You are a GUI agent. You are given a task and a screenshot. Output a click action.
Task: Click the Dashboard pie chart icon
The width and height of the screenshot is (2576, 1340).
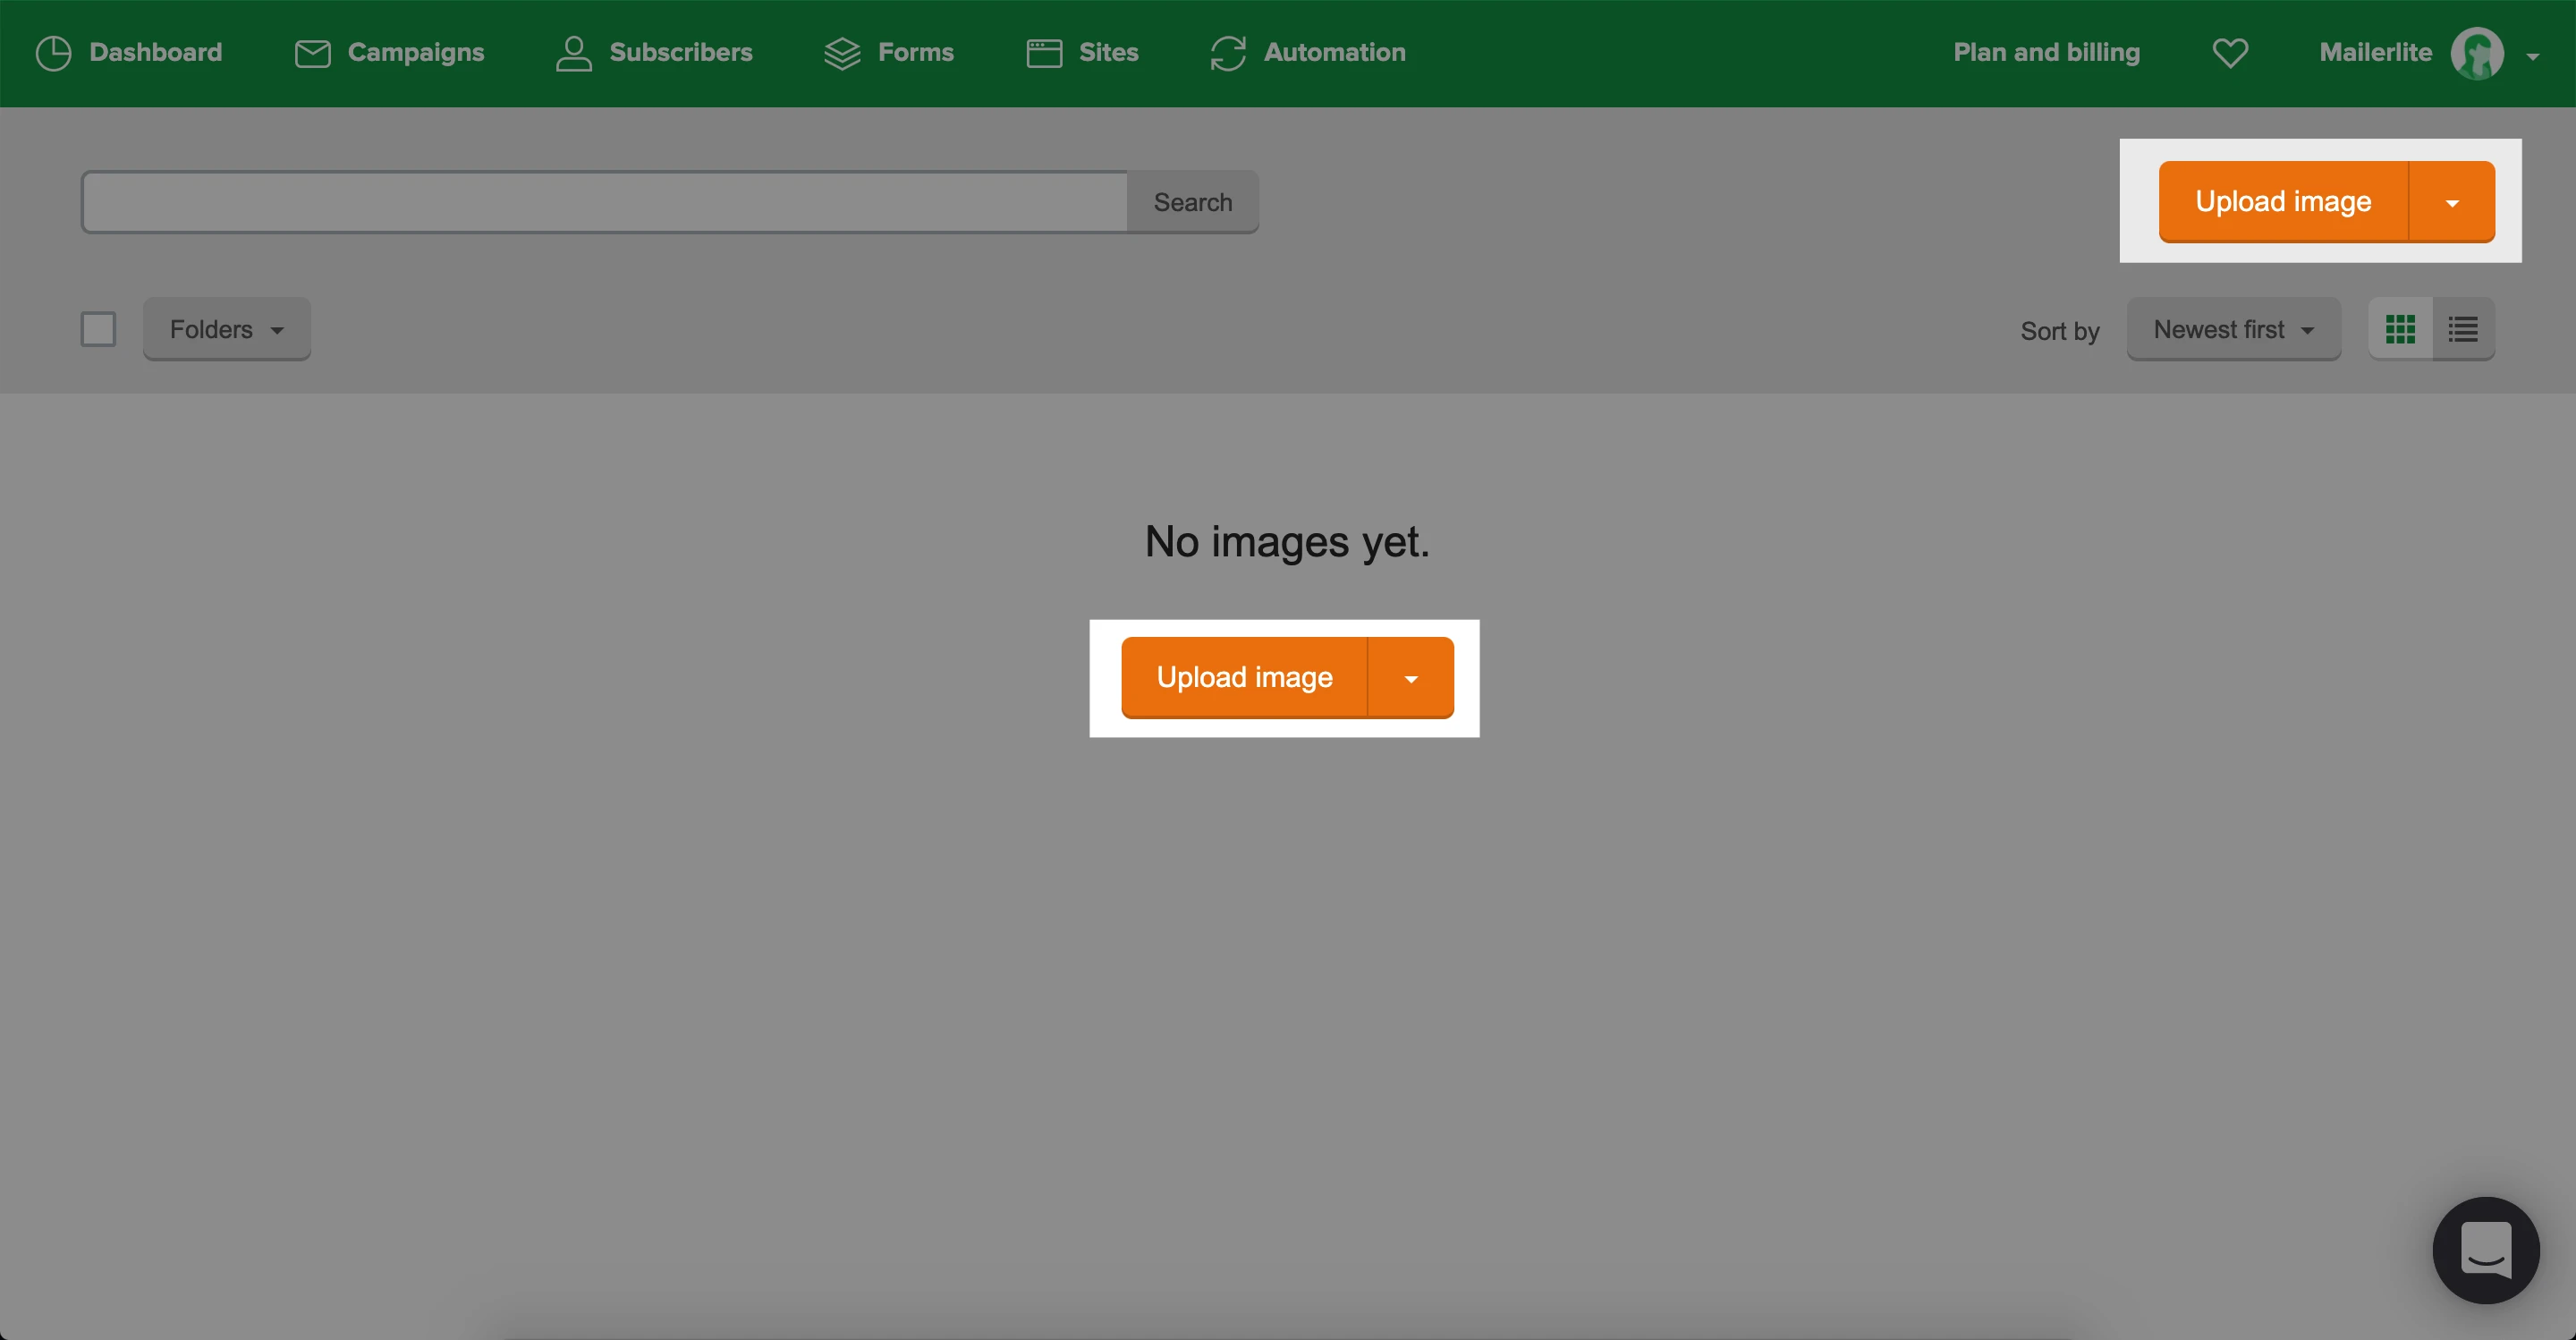pyautogui.click(x=53, y=53)
